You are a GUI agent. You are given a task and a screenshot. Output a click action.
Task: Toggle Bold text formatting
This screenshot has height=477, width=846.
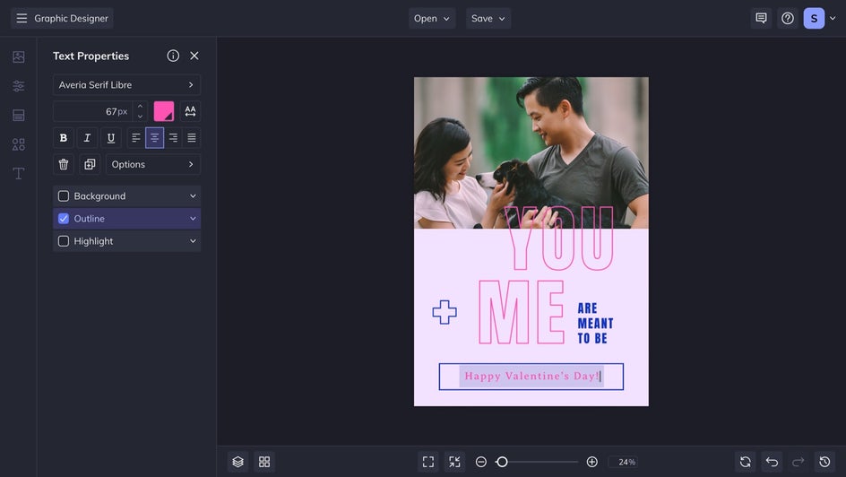point(63,137)
